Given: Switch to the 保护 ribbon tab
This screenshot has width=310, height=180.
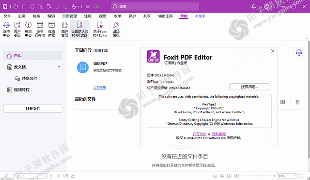Looking at the screenshot, I should click(x=132, y=16).
